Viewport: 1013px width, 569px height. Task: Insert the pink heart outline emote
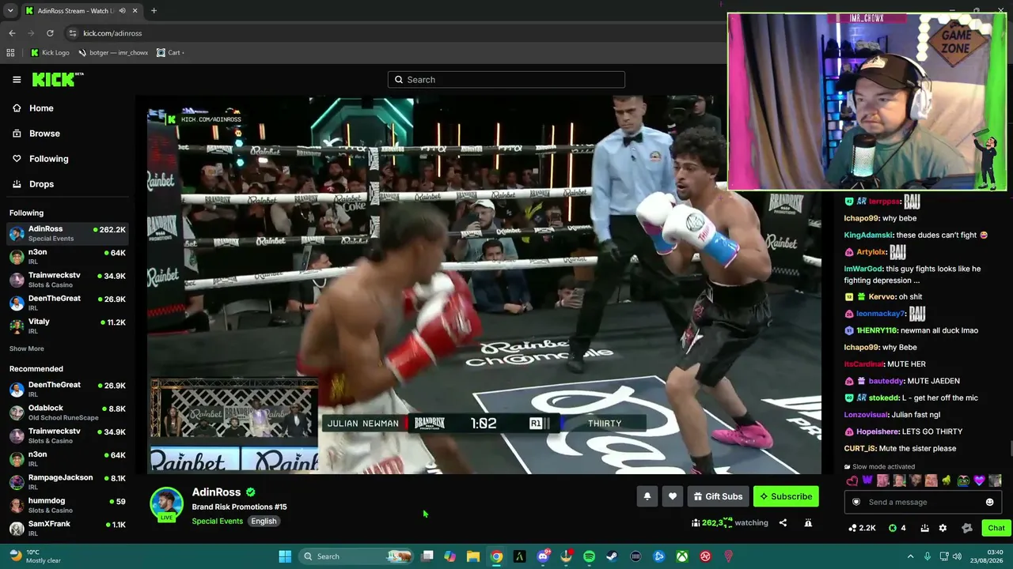click(852, 480)
